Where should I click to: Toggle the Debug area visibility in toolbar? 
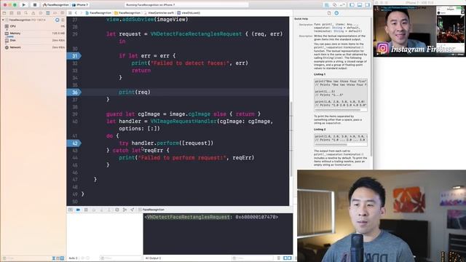360,5
